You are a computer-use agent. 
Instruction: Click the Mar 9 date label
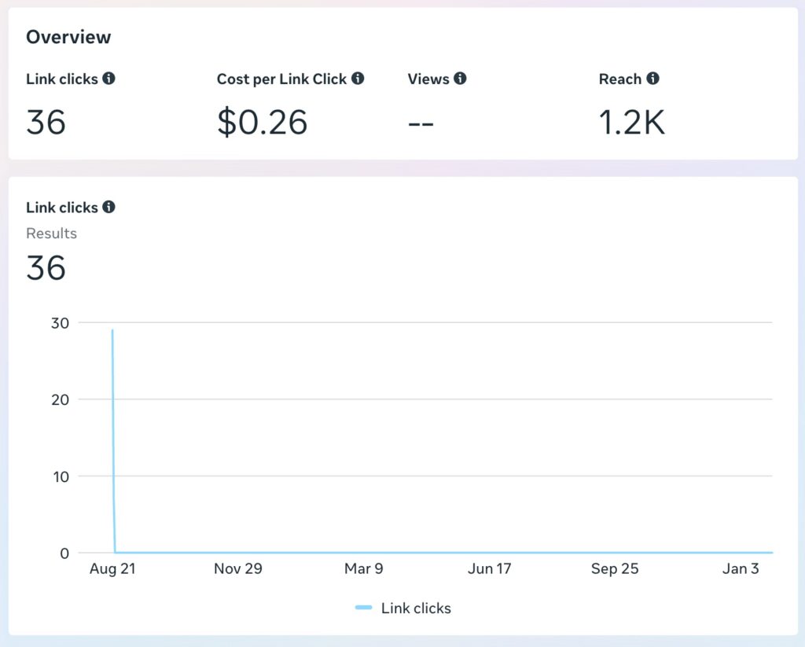pos(363,568)
